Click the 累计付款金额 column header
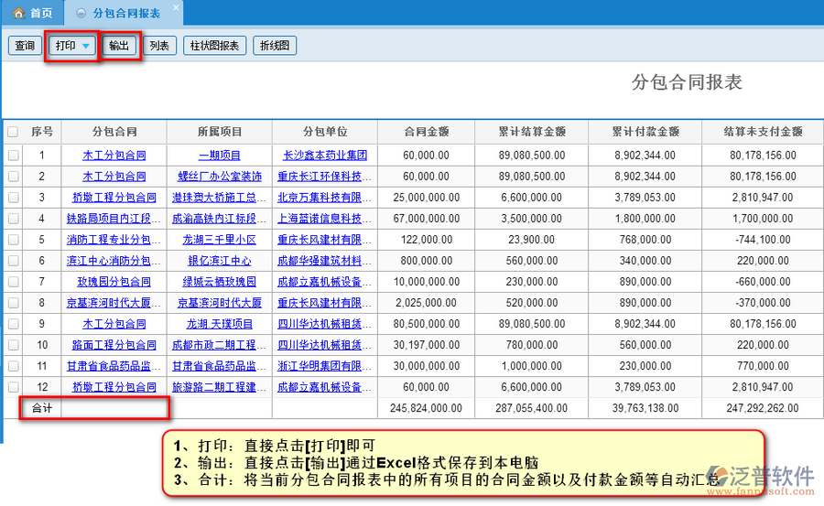Viewport: 824px width, 506px height. 645,132
